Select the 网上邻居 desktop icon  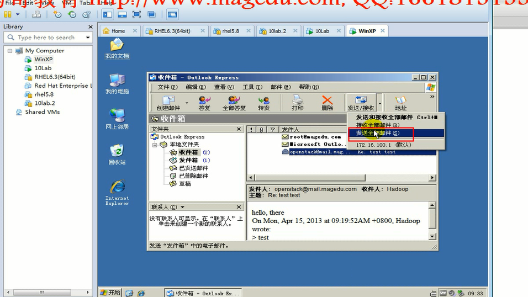click(x=117, y=119)
